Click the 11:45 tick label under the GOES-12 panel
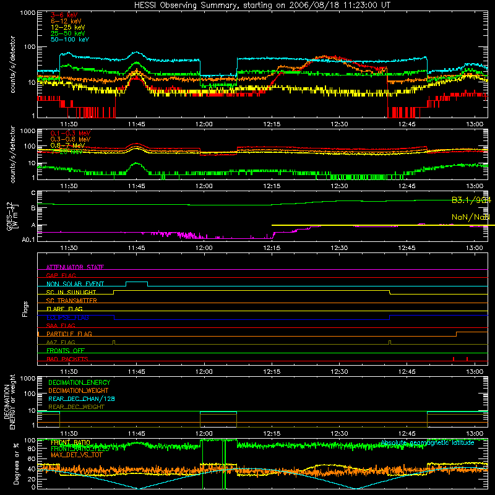Screen dimensions: 495x495 tap(136, 248)
